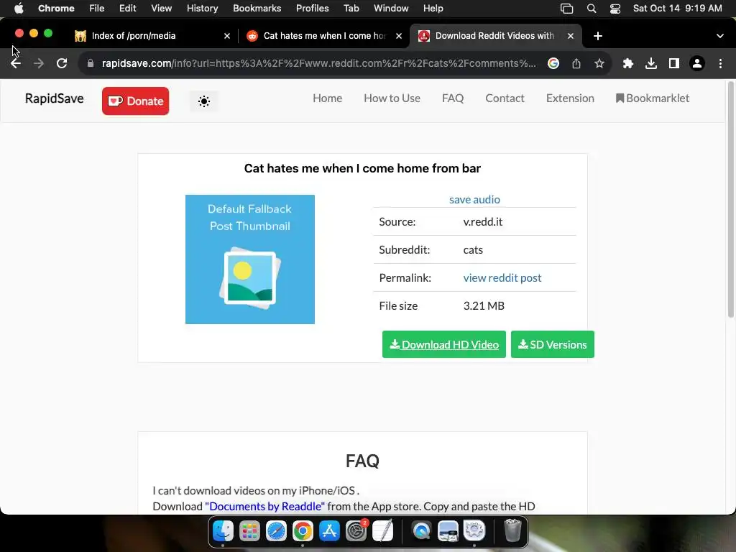Click the Google icon in address bar

point(553,63)
